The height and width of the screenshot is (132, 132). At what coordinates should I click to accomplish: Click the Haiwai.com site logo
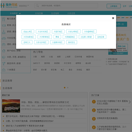pyautogui.click(x=9, y=5)
